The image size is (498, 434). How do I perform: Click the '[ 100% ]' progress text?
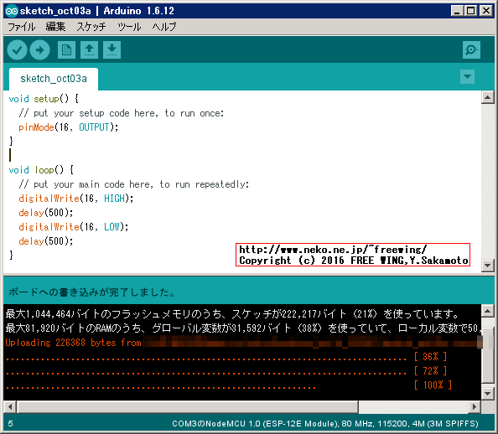[433, 385]
